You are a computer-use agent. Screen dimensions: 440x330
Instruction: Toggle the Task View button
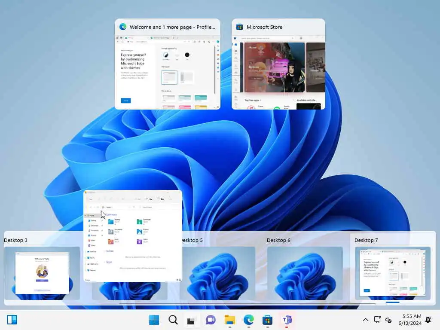[x=192, y=320]
